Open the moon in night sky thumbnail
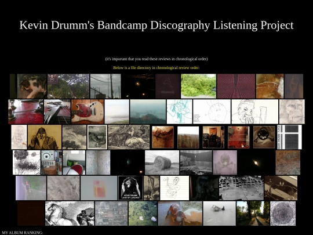Image resolution: width=313 pixels, height=235 pixels. click(x=256, y=162)
